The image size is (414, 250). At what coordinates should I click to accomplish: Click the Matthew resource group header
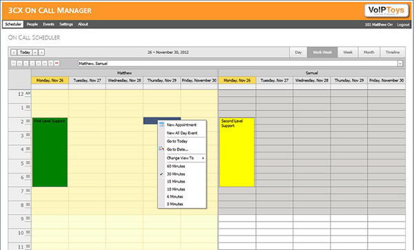pos(124,73)
